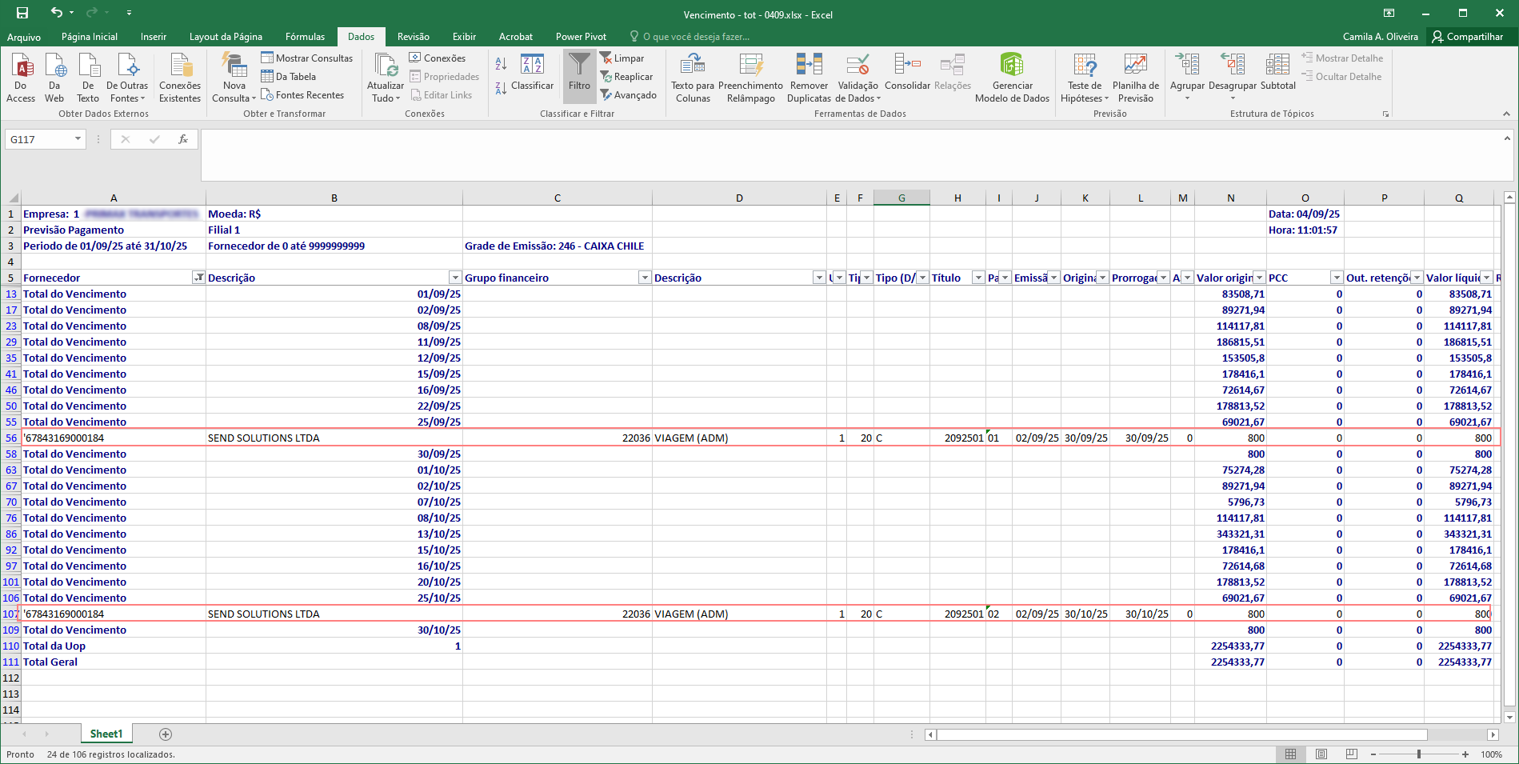Click sort A to Z icon
This screenshot has height=764, width=1519.
click(x=501, y=64)
